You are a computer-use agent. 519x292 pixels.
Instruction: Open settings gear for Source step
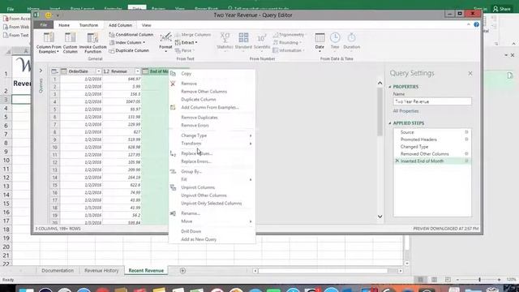click(467, 132)
